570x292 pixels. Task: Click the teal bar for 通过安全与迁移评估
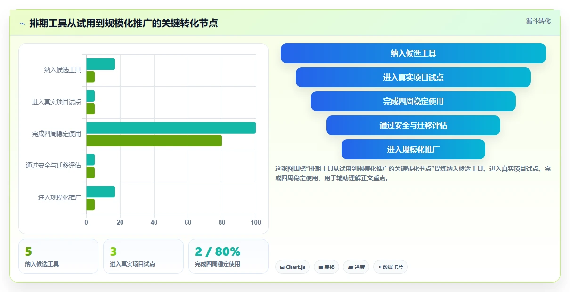tap(90, 160)
